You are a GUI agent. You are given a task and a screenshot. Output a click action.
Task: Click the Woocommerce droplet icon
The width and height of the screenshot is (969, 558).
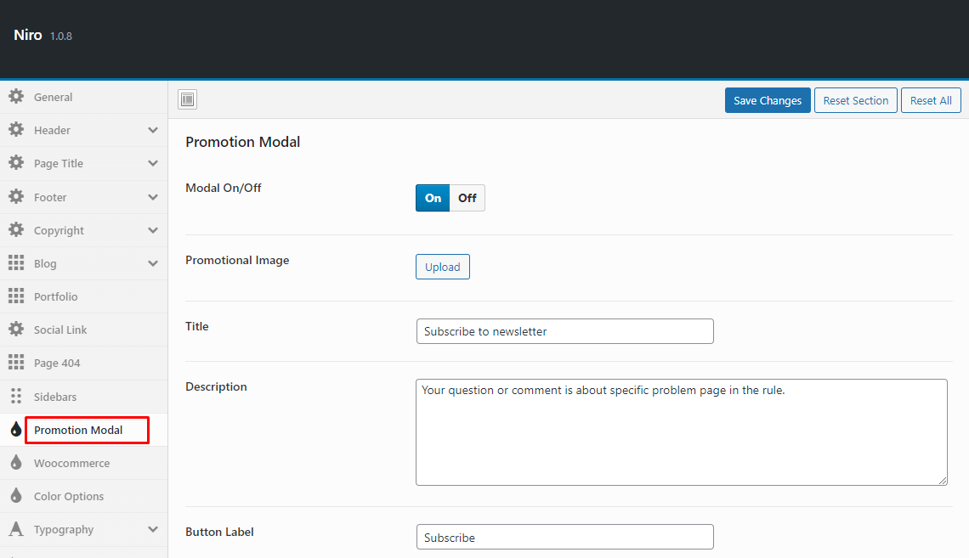coord(16,463)
